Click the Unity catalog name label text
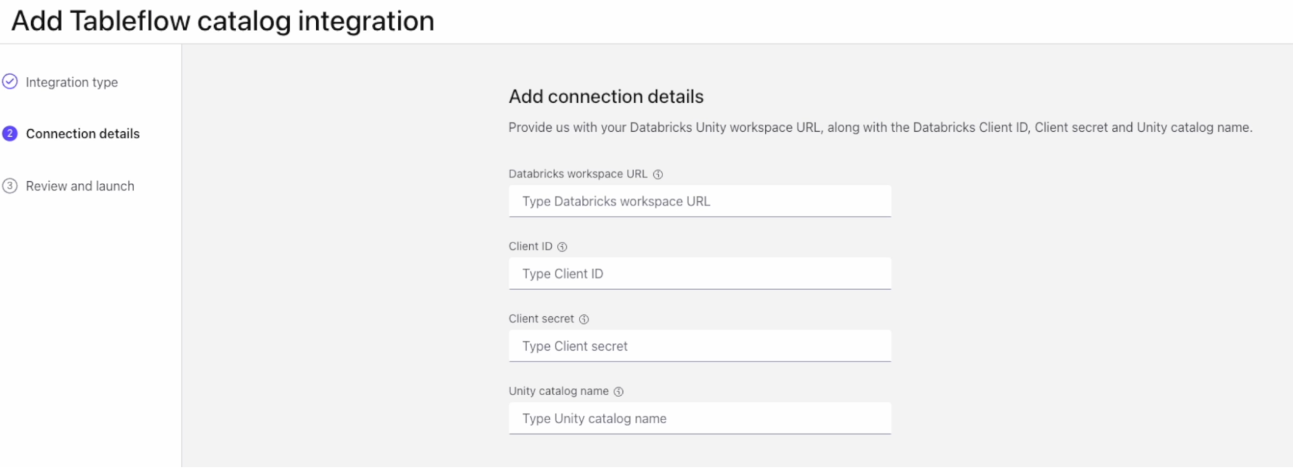 pos(558,391)
